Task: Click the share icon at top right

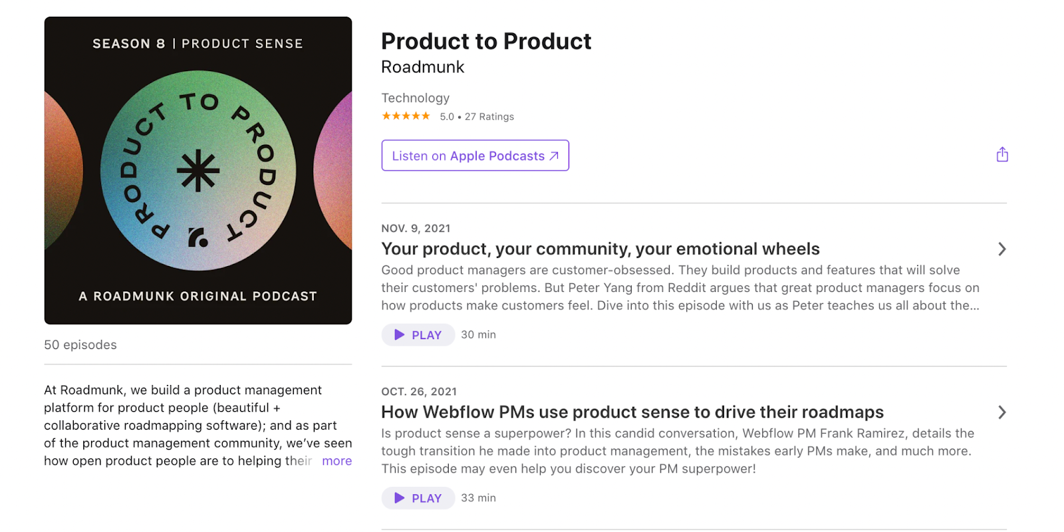Action: click(1002, 155)
